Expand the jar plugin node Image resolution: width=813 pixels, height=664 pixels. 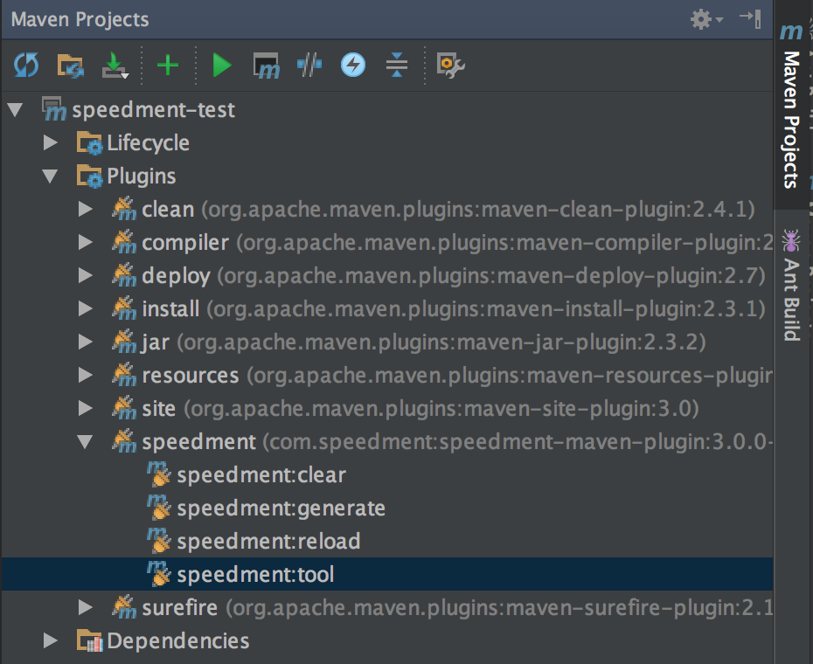86,342
